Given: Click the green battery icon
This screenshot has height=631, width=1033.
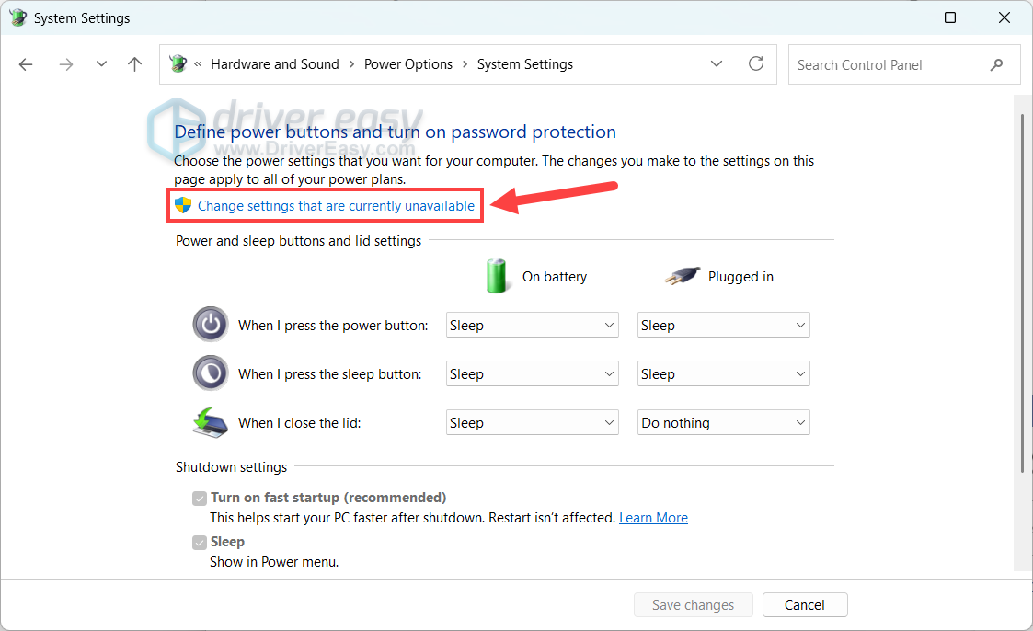Looking at the screenshot, I should 496,275.
